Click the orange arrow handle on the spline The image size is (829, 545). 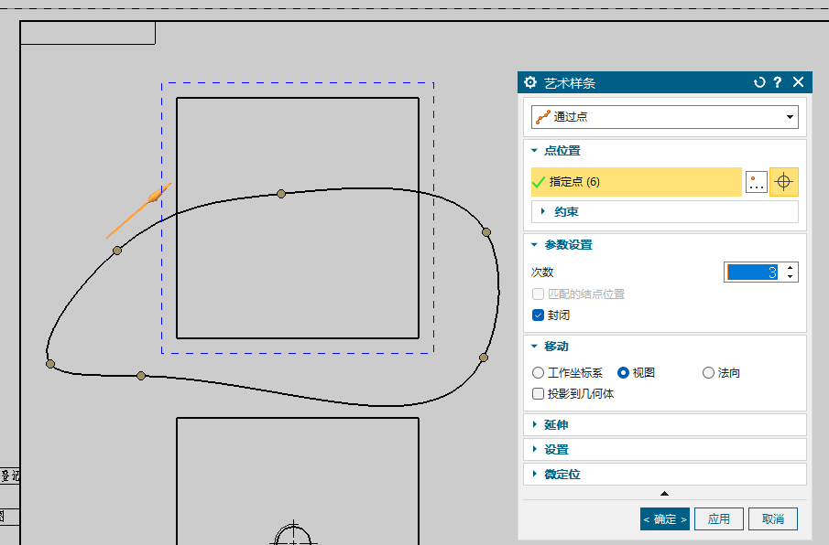156,195
